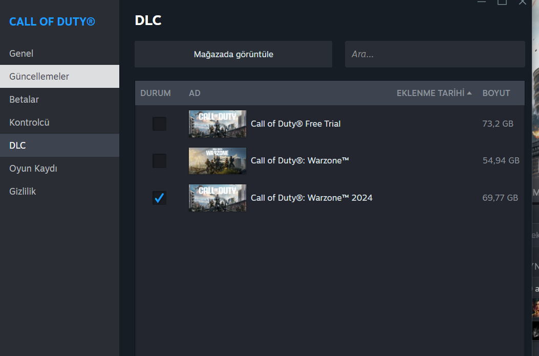Uncheck the Call of Duty: Warzone 2024 checkbox
This screenshot has height=356, width=539.
coord(159,198)
